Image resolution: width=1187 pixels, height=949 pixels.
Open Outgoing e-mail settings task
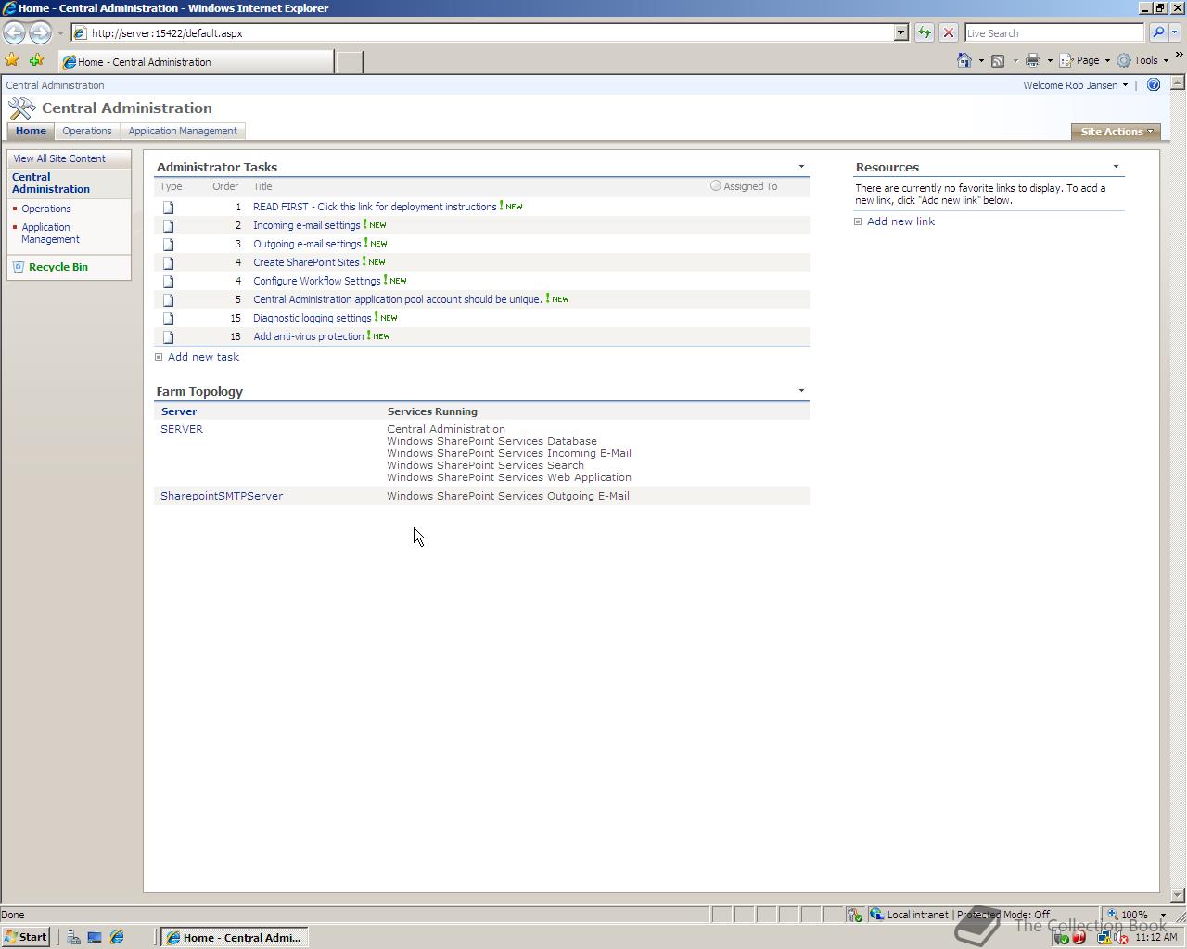tap(307, 244)
